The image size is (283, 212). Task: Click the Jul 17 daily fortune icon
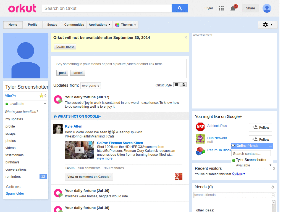click(x=58, y=99)
